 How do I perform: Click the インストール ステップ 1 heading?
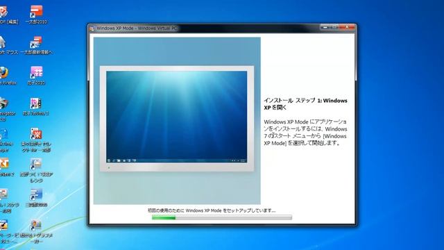305,104
